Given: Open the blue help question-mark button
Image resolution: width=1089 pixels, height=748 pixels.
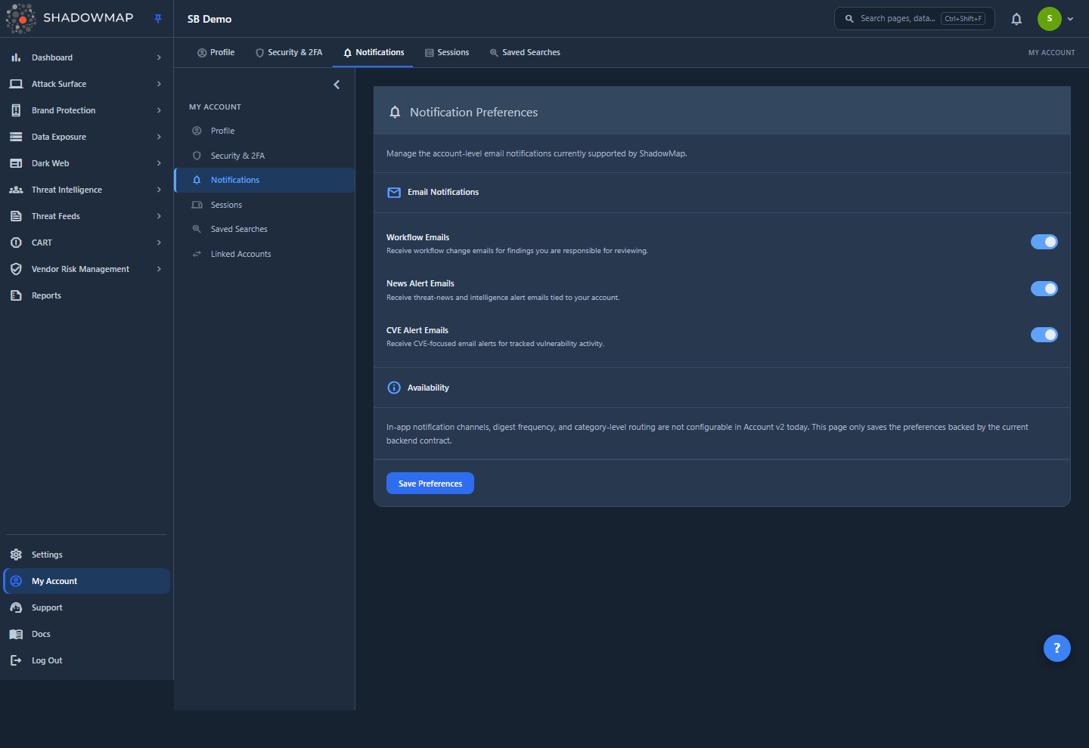Looking at the screenshot, I should pyautogui.click(x=1056, y=648).
